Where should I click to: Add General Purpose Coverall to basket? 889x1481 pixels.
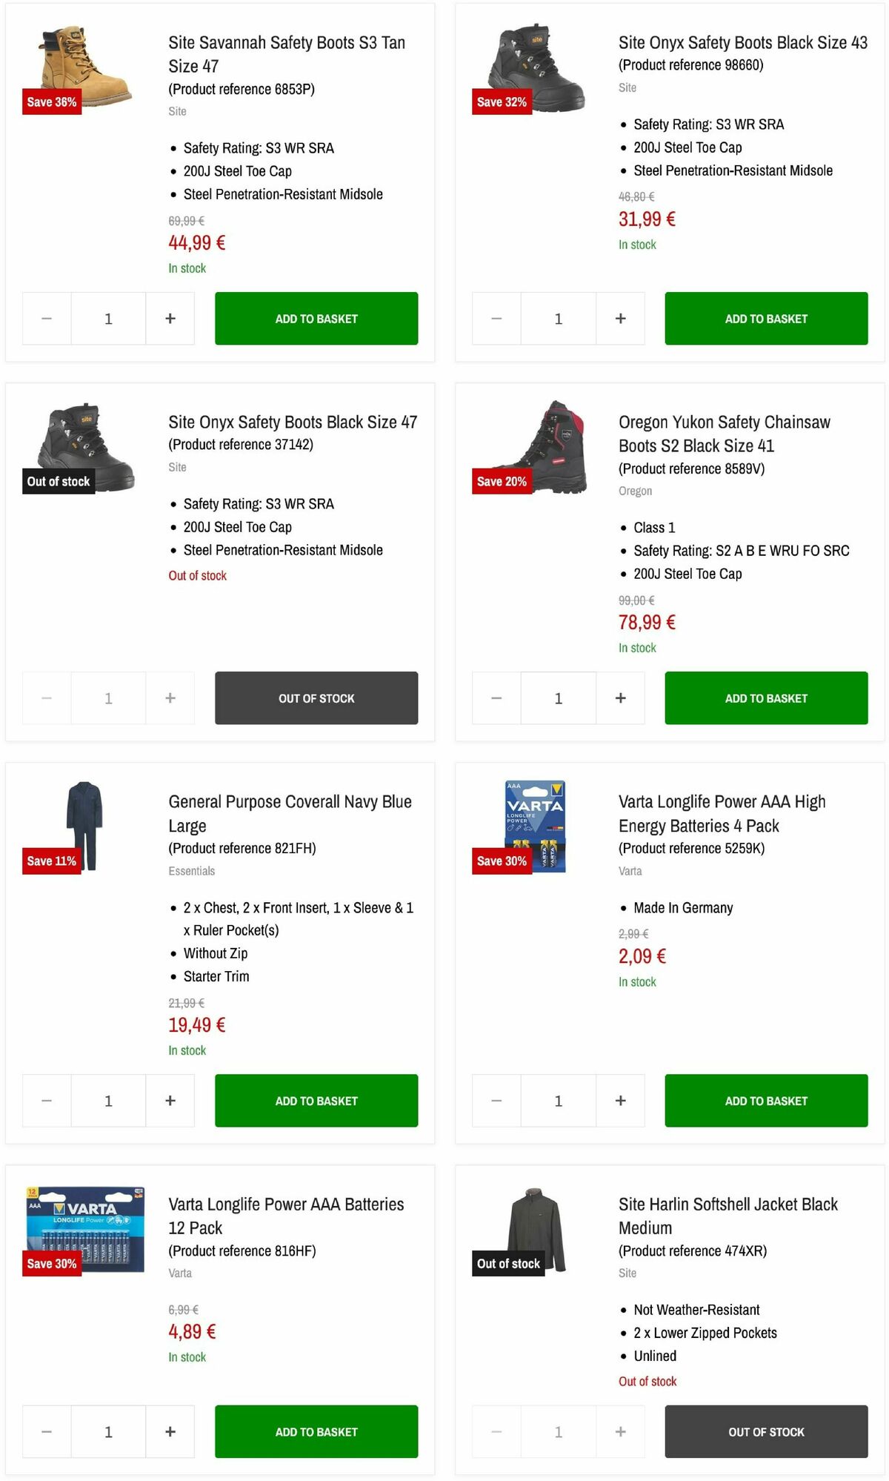click(316, 1101)
